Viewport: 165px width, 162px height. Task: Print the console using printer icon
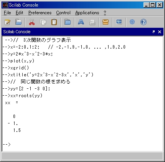(92, 22)
